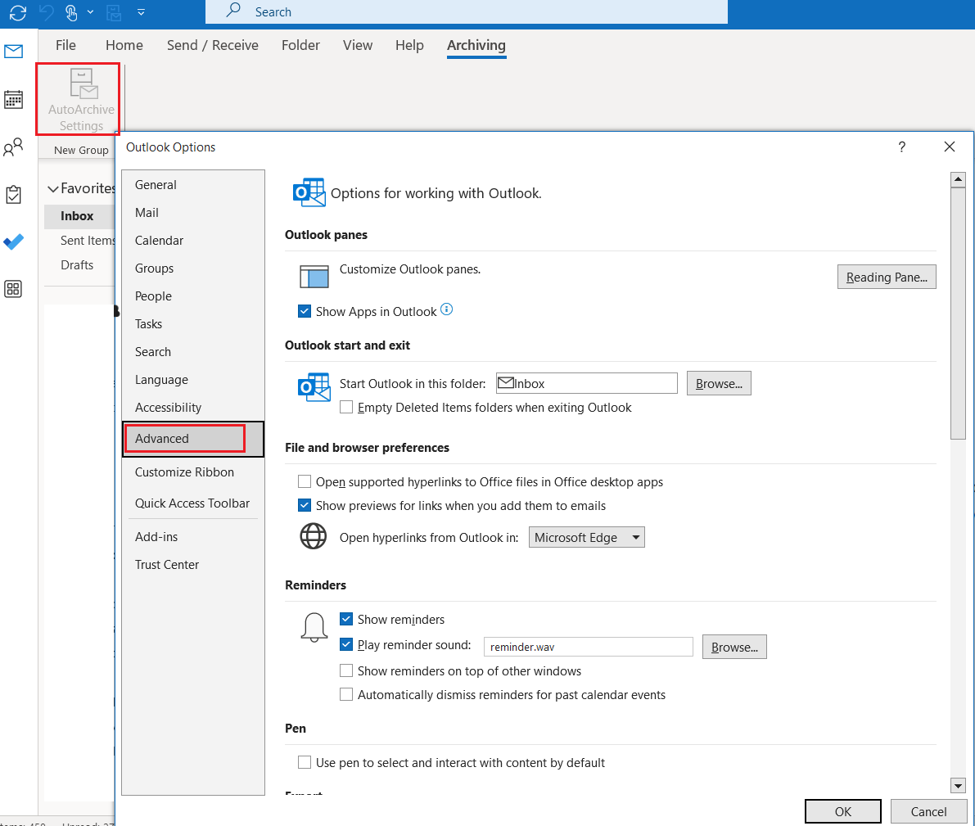Expand the Customize Quick Access Toolbar dropdown

(x=142, y=11)
